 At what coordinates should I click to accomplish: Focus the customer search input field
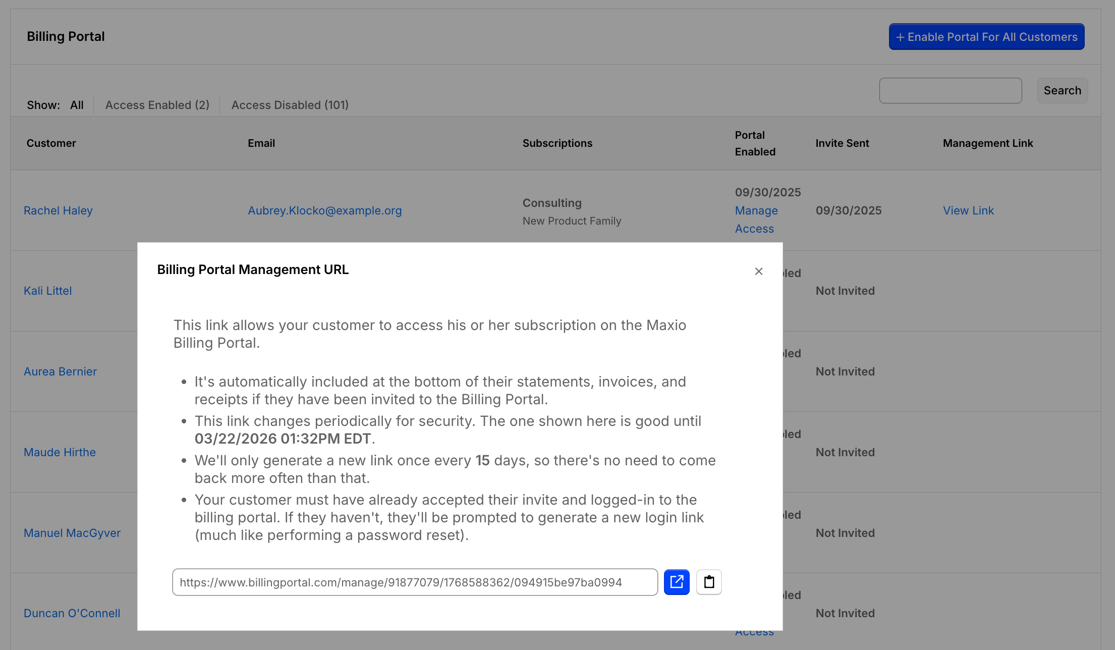tap(950, 90)
